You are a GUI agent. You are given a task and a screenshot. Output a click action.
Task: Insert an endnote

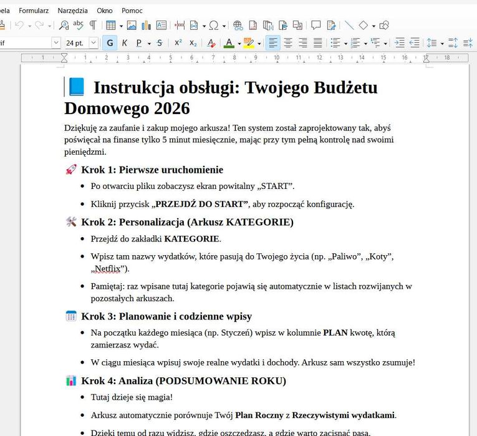pyautogui.click(x=267, y=26)
